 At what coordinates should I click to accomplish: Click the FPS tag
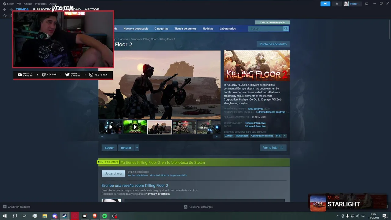[278, 136]
